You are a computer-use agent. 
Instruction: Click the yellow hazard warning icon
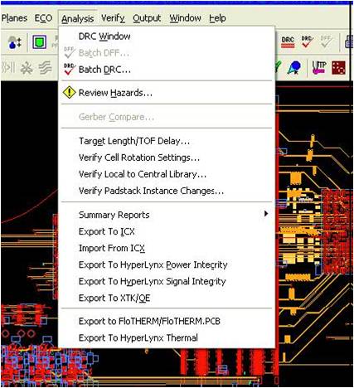point(69,93)
